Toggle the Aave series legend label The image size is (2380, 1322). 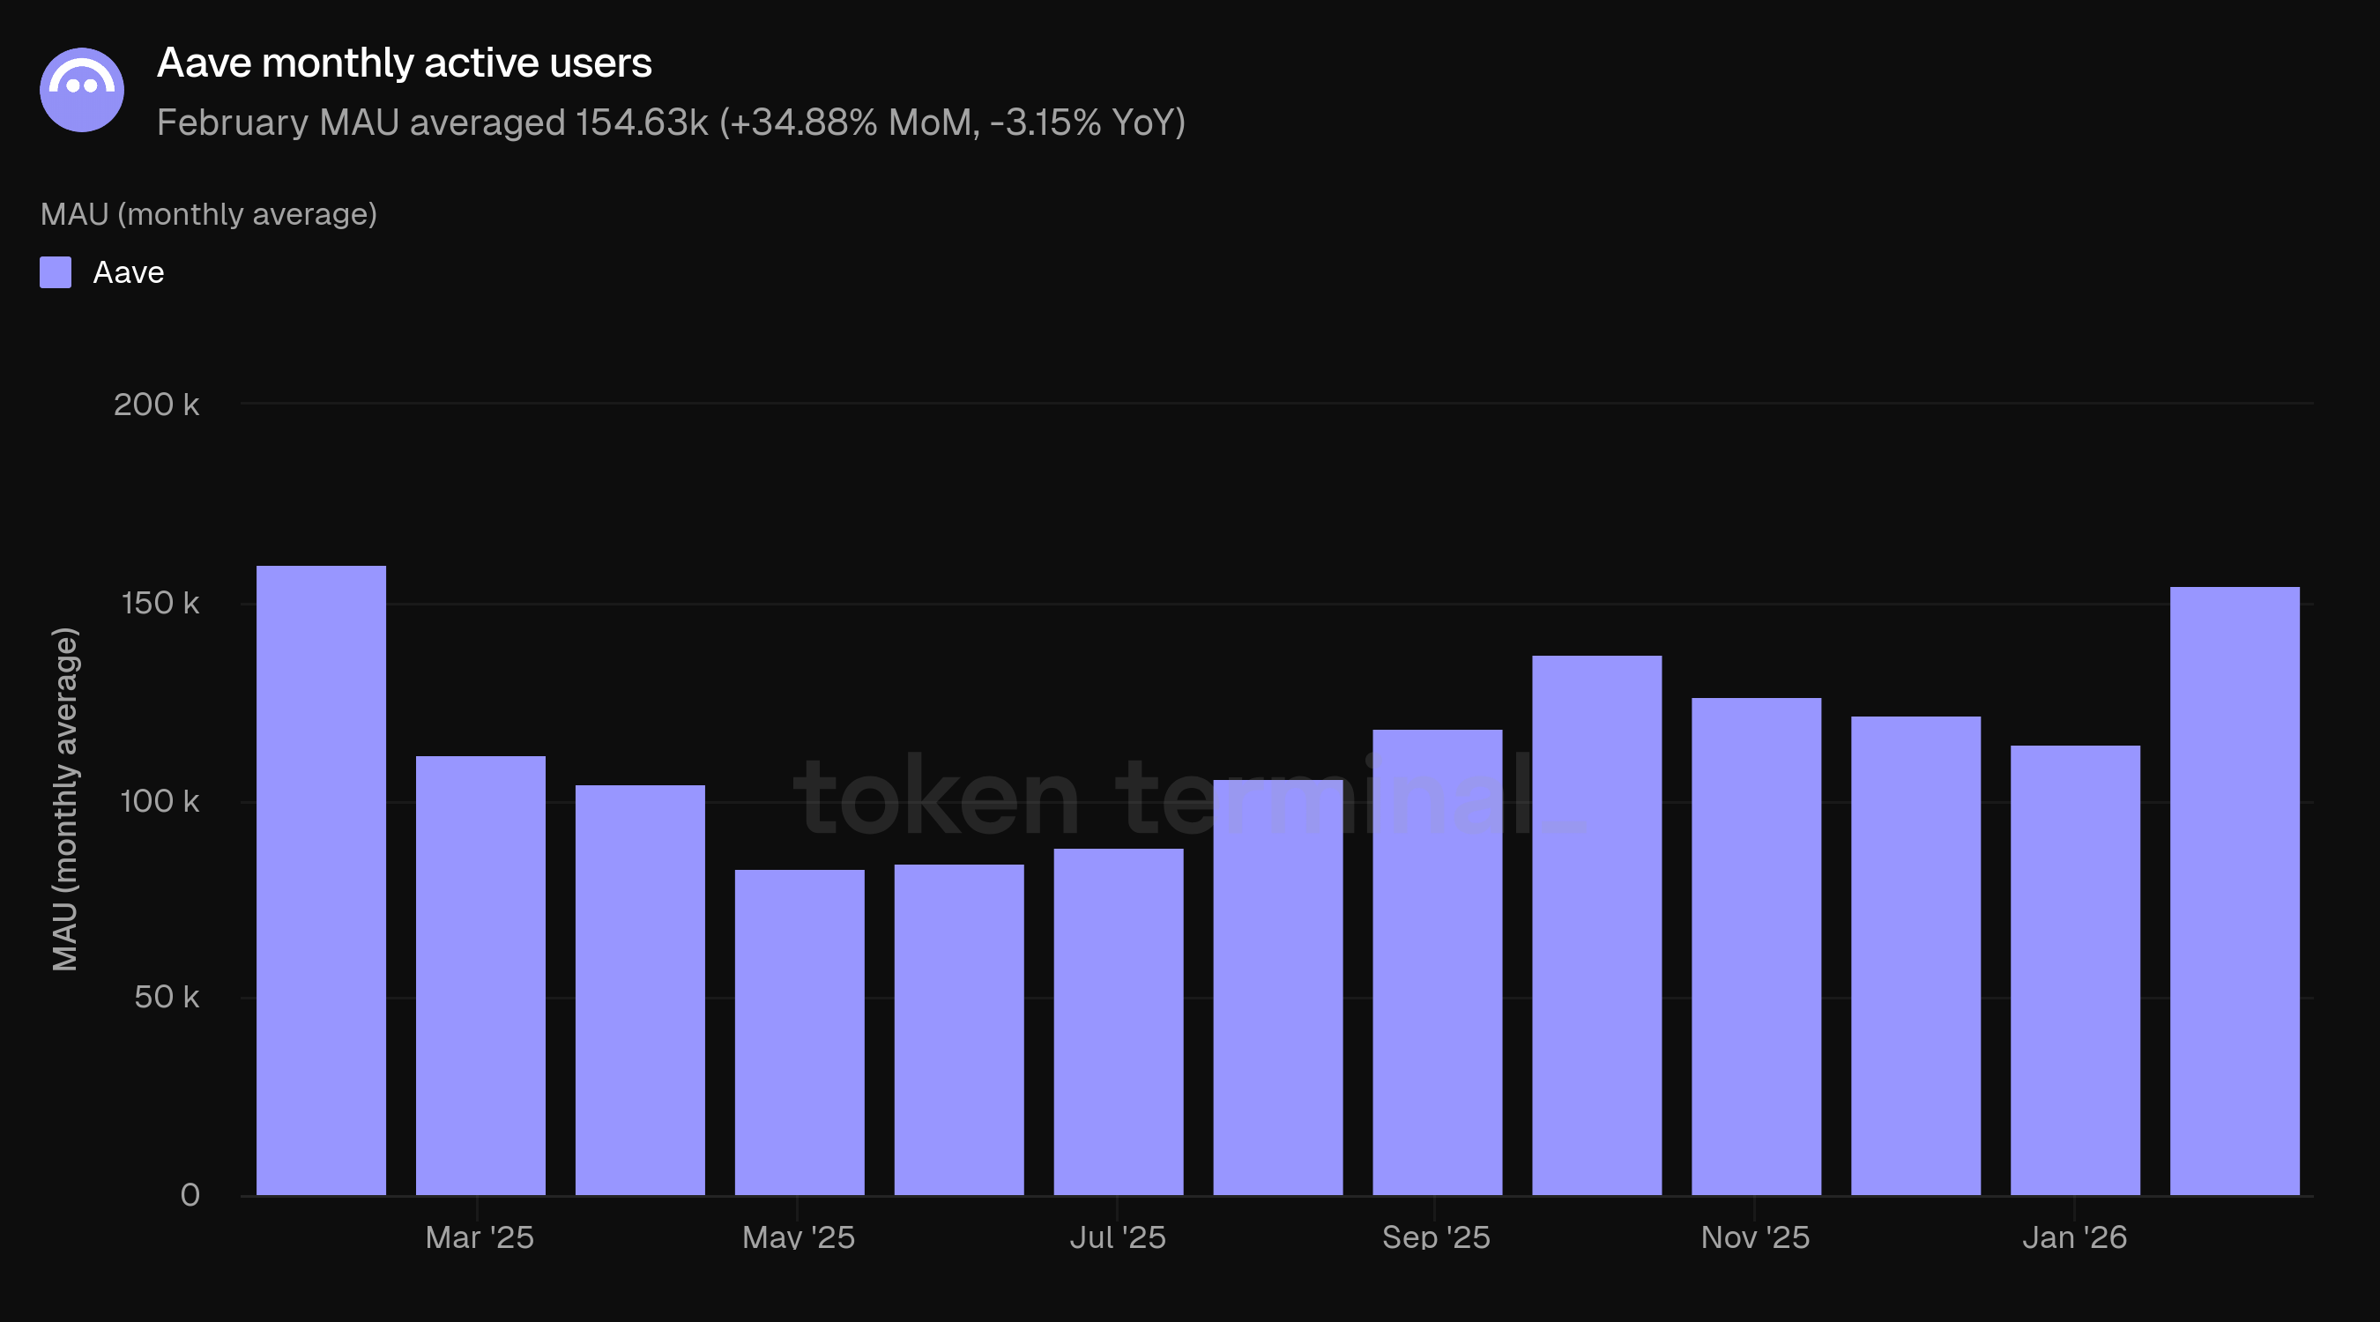pos(129,272)
